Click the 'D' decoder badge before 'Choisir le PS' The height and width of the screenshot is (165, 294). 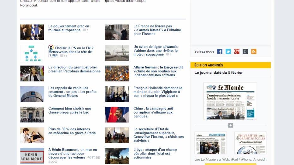[x=51, y=48]
